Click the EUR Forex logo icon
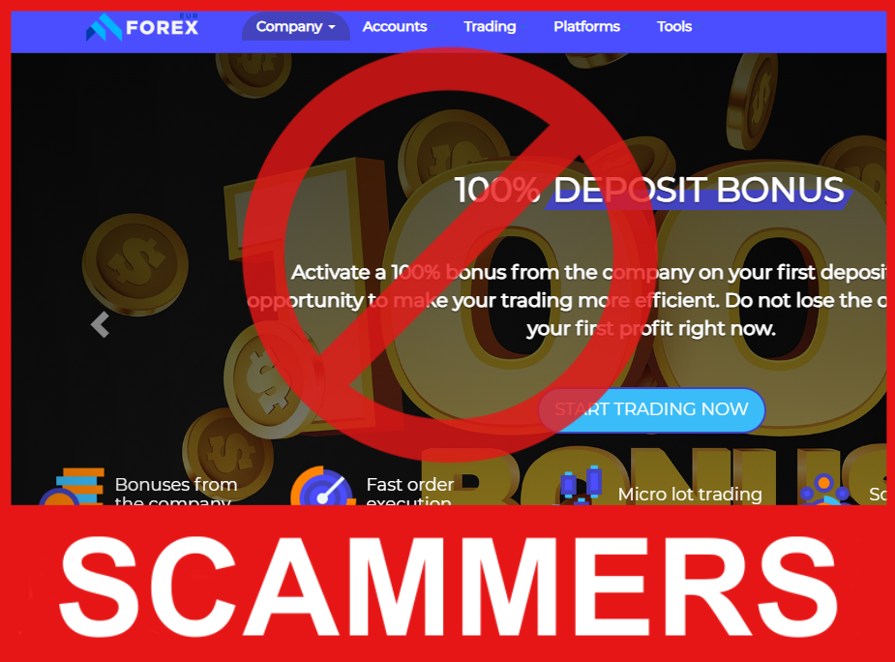 104,27
